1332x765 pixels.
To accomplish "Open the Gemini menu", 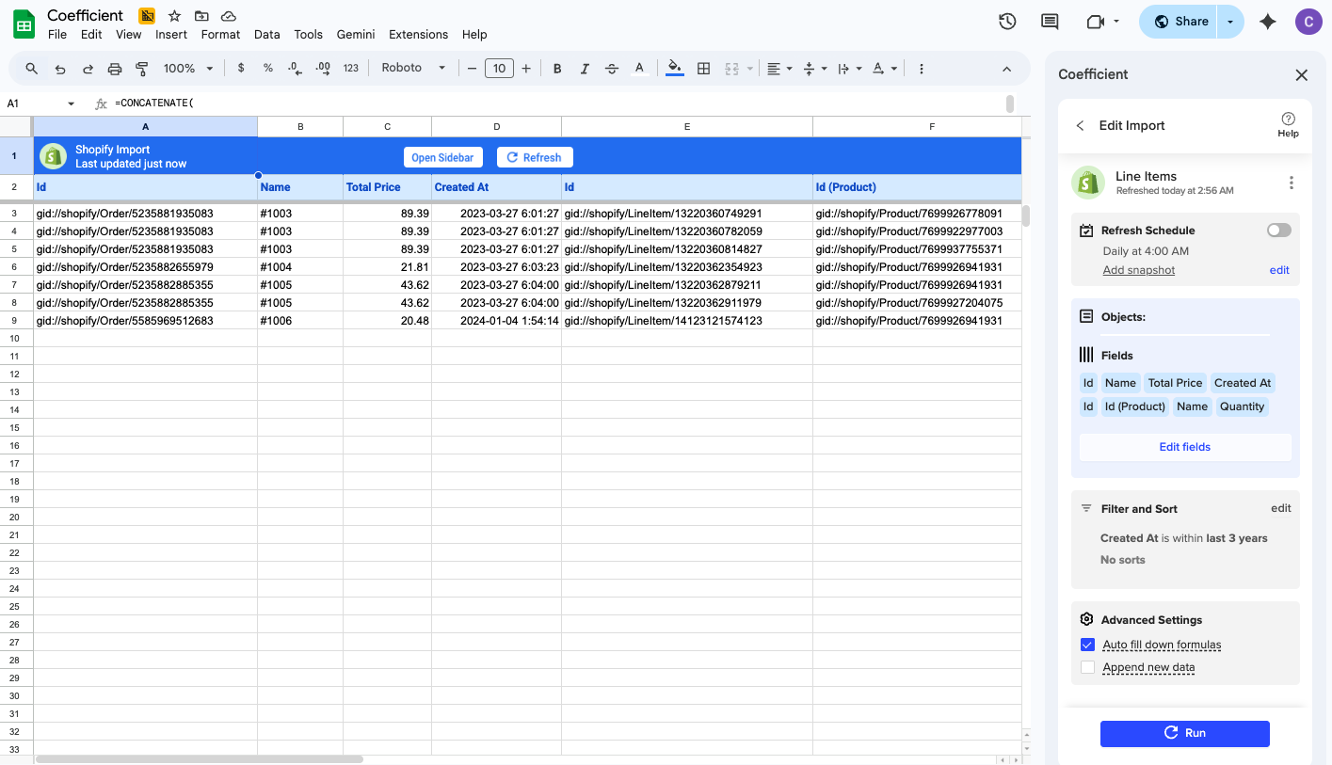I will tap(355, 34).
